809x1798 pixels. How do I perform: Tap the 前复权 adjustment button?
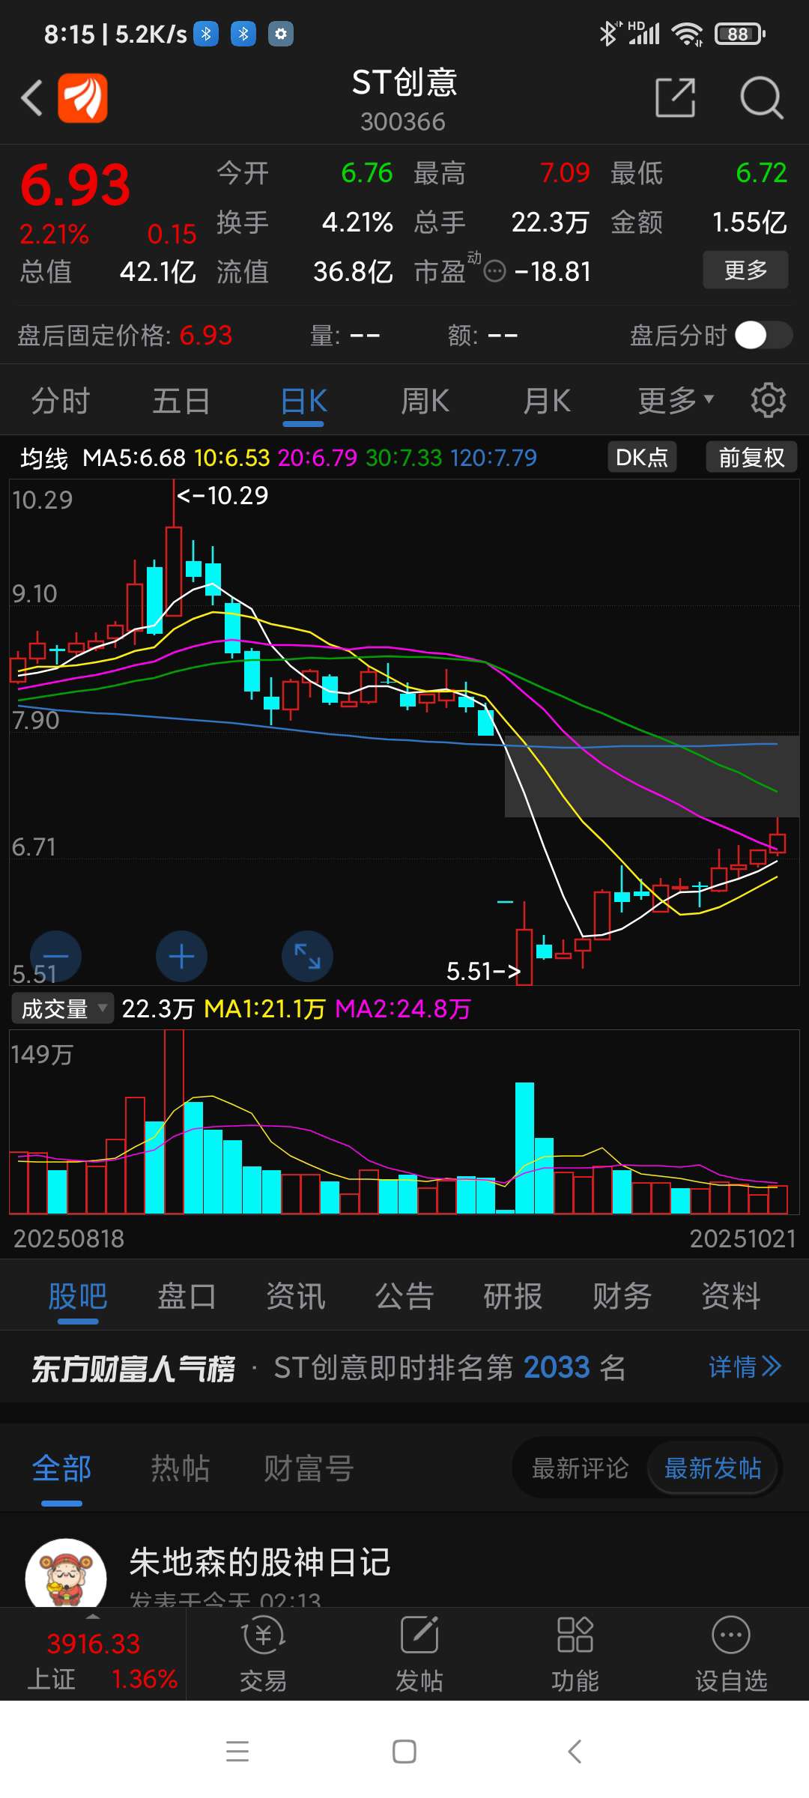tap(751, 457)
